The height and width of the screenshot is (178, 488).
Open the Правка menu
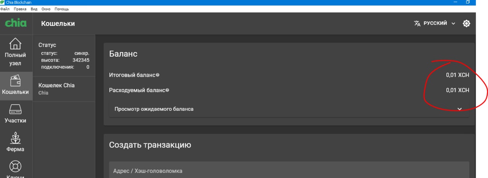(x=20, y=9)
